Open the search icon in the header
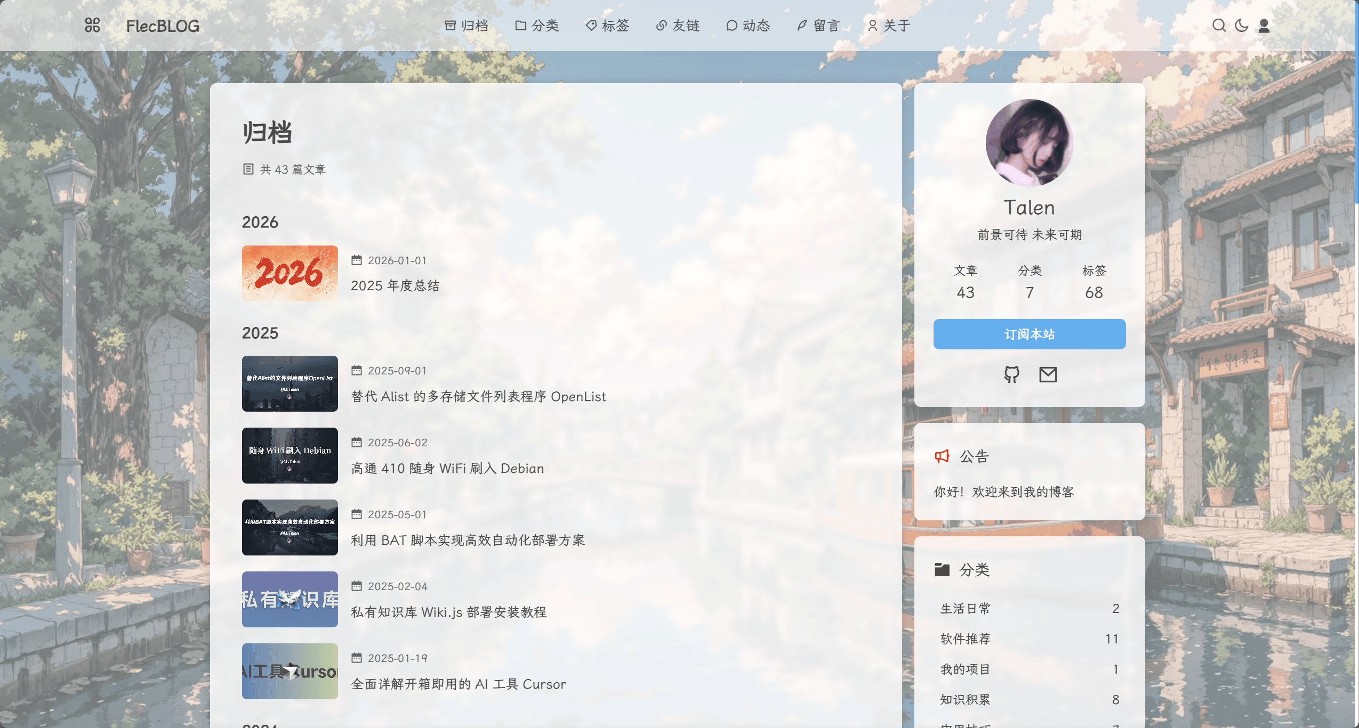This screenshot has height=728, width=1359. (x=1220, y=25)
